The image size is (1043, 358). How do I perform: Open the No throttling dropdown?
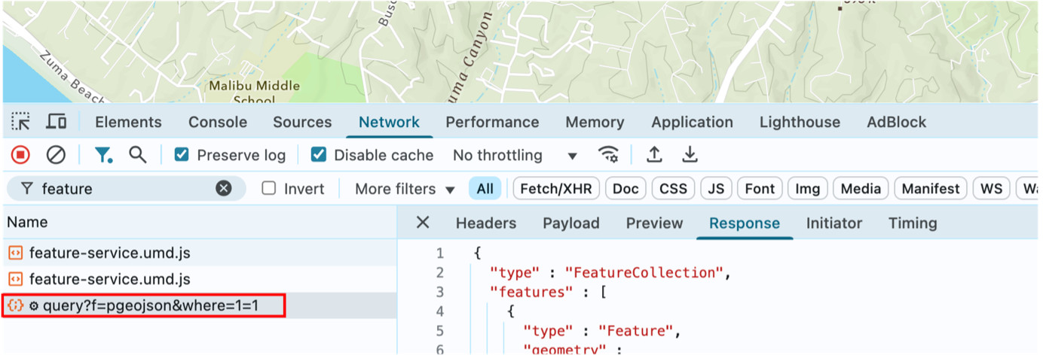(x=515, y=156)
